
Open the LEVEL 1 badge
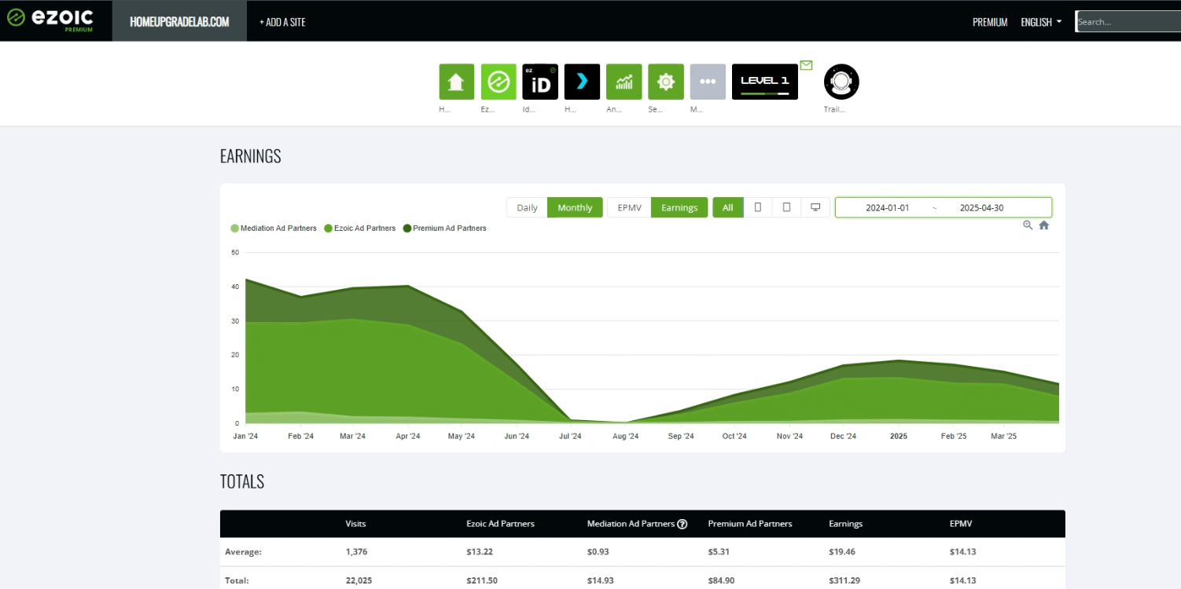coord(765,82)
